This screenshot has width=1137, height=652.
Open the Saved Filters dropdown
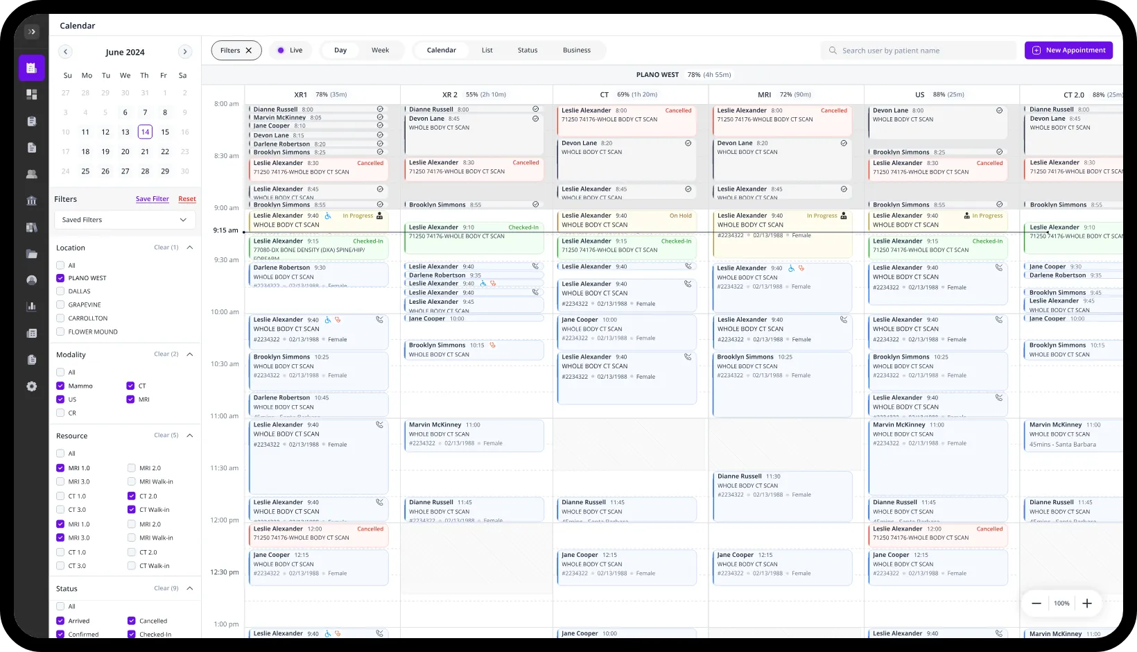tap(125, 220)
